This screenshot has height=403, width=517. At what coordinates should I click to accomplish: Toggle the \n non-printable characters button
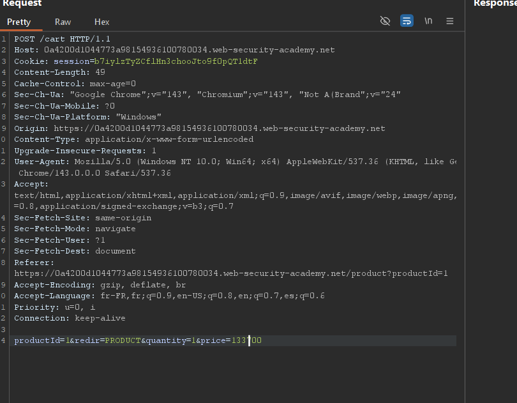(x=428, y=21)
